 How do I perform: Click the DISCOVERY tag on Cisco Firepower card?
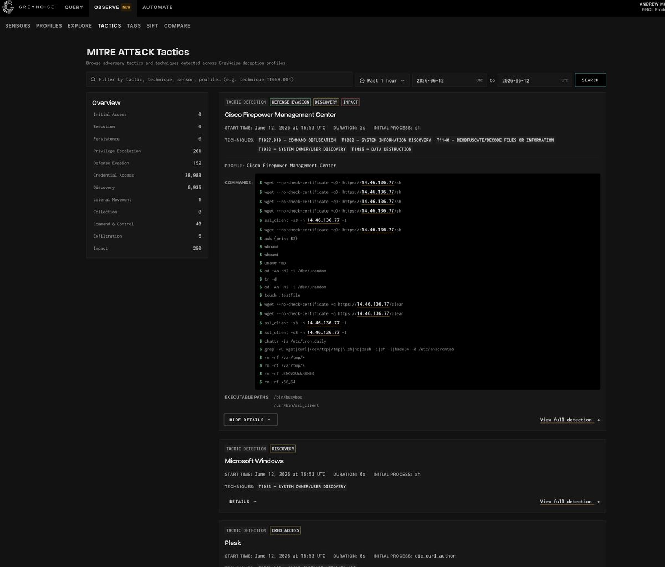[x=326, y=102]
